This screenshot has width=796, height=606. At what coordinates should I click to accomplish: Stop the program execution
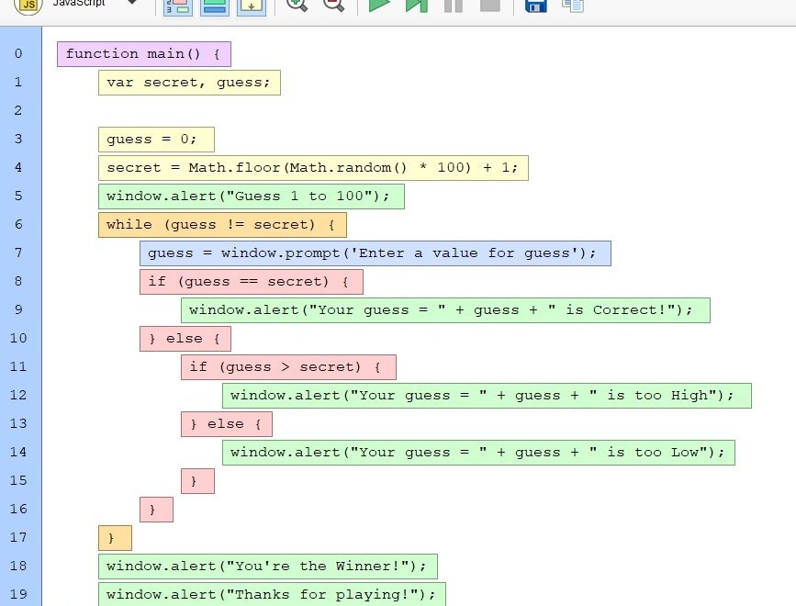click(489, 5)
